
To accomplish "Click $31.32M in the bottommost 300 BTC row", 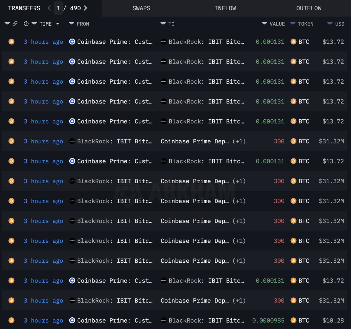I will (331, 301).
